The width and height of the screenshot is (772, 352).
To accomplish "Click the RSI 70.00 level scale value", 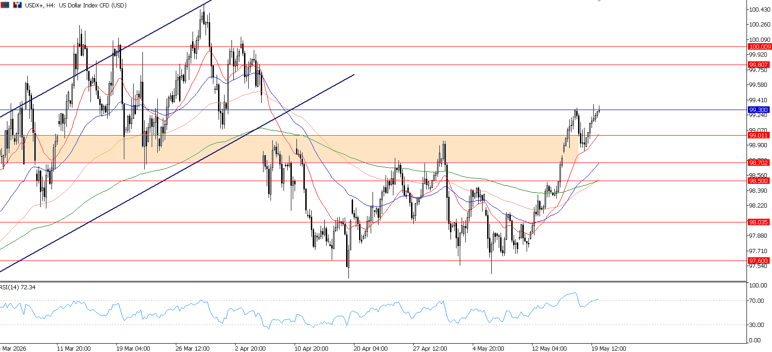I will point(756,301).
